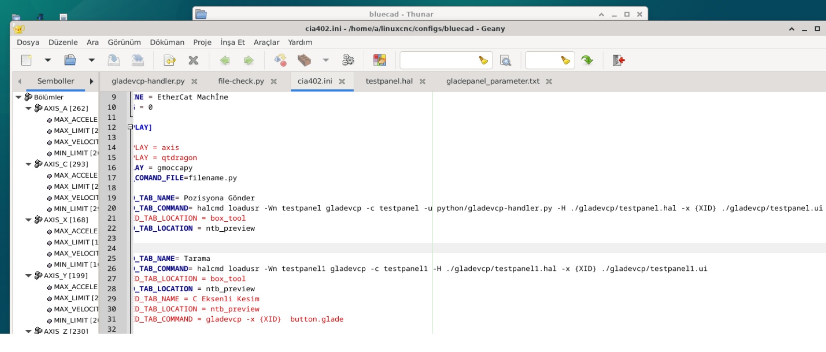This screenshot has height=352, width=826.
Task: Close the gladevcp-handler.py tab
Action: (194, 82)
